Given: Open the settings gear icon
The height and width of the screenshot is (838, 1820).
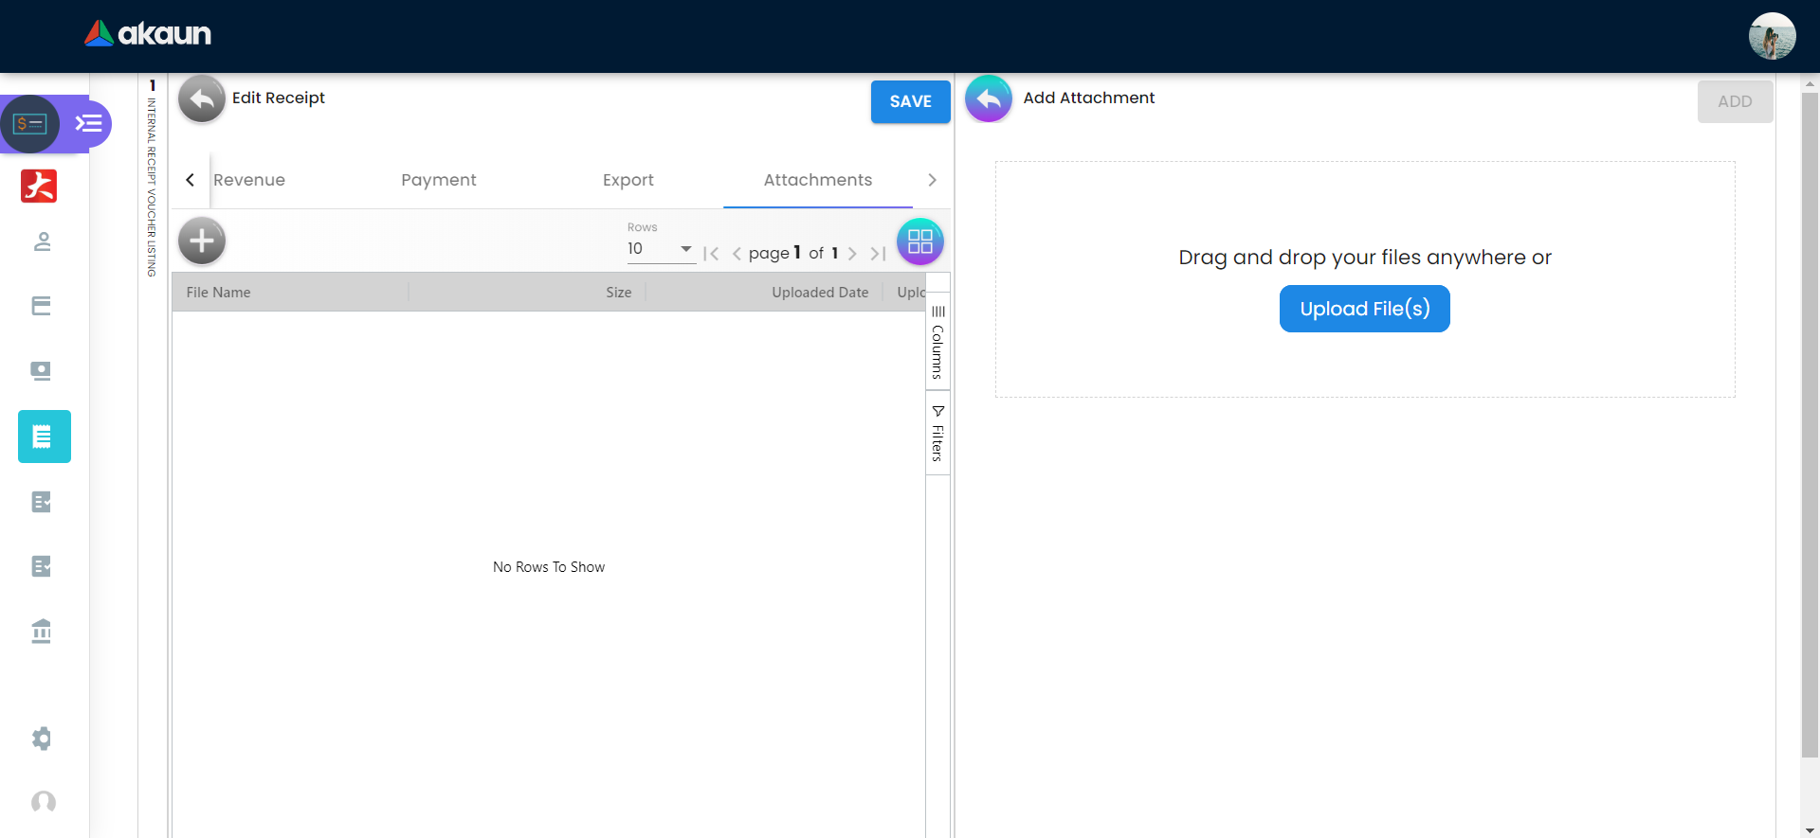Looking at the screenshot, I should click(42, 739).
